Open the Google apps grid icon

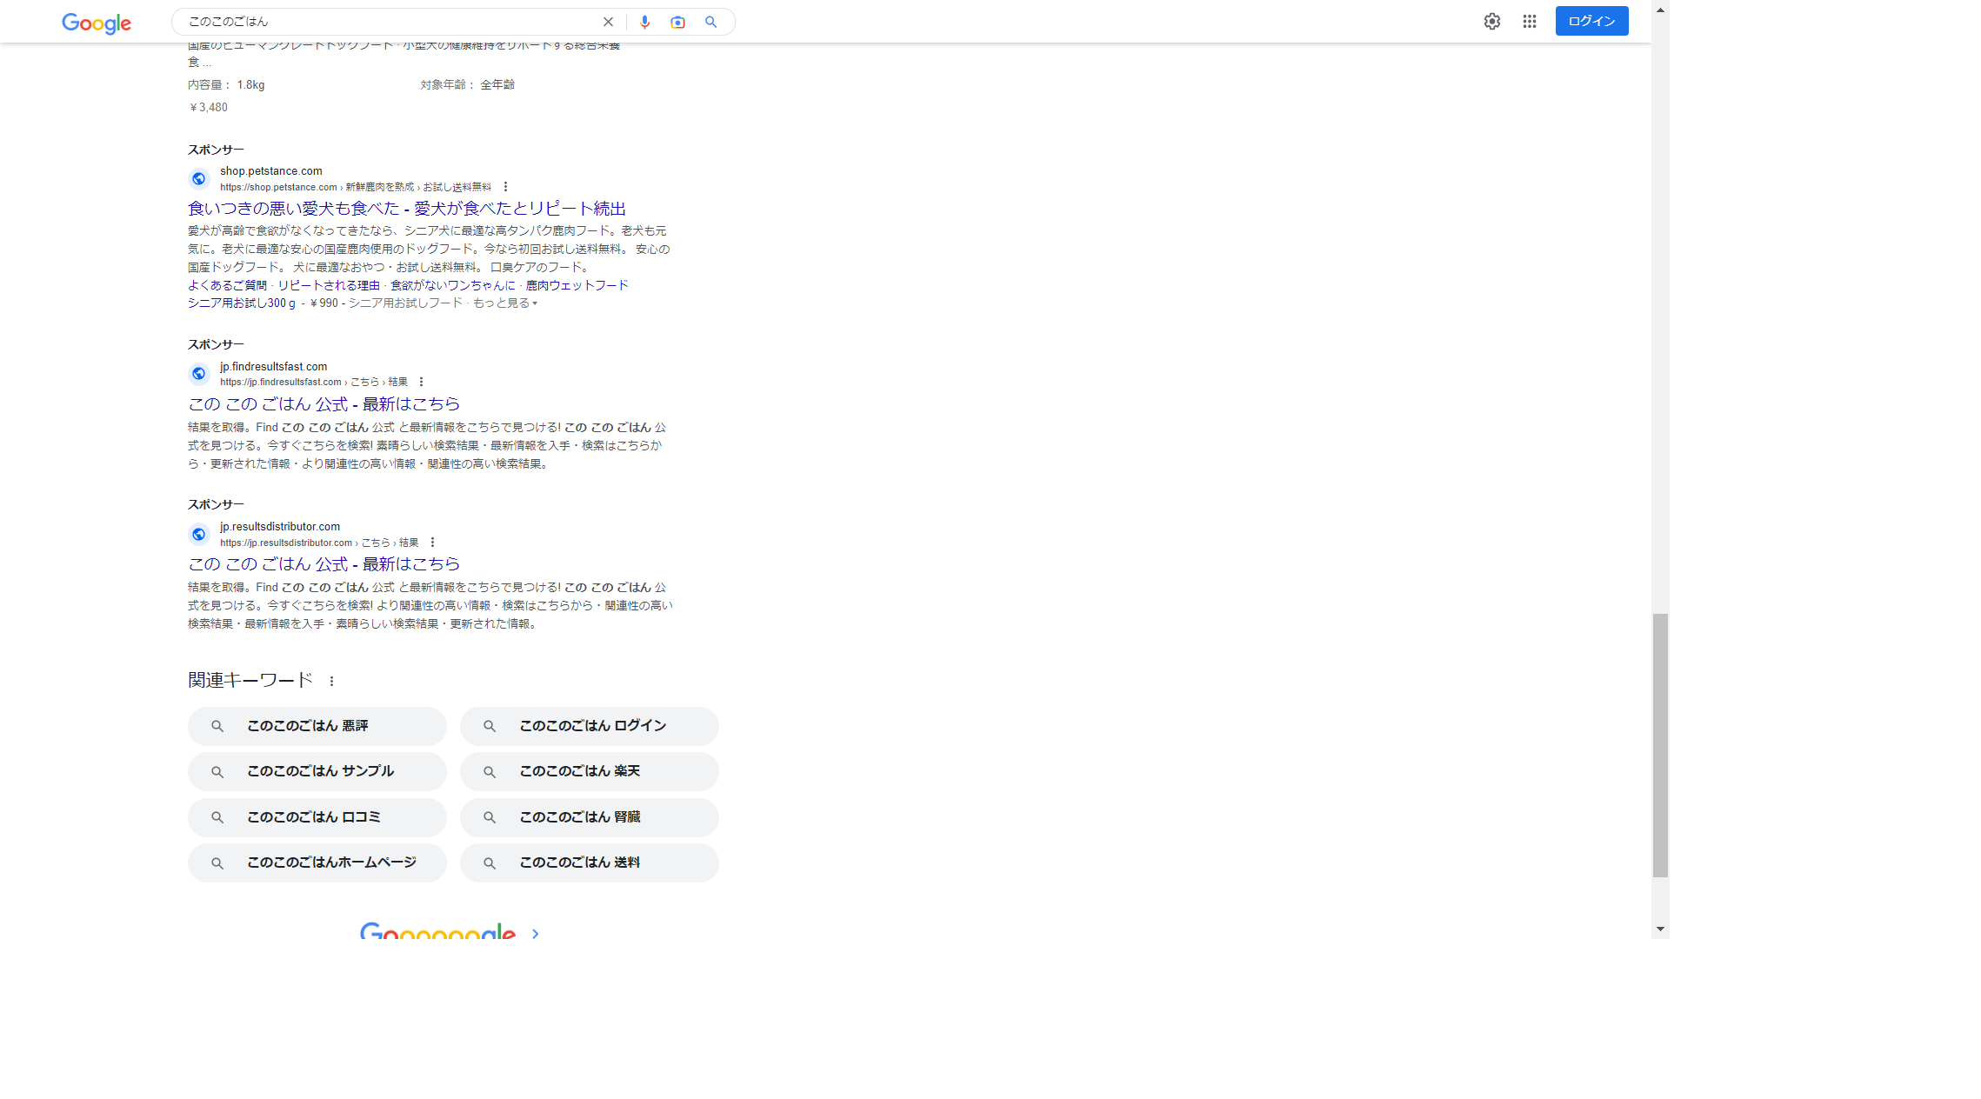click(x=1530, y=21)
